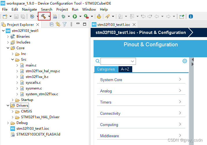
Task: Click Collapse All in Project Explorer
Action: coord(52,24)
